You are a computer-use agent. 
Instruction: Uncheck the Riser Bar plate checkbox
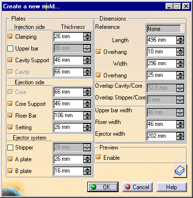[x=10, y=116]
